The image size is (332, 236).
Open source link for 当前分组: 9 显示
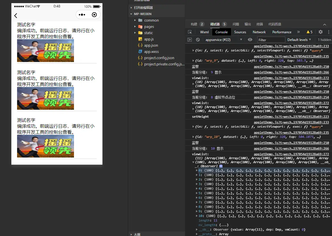[291, 72]
